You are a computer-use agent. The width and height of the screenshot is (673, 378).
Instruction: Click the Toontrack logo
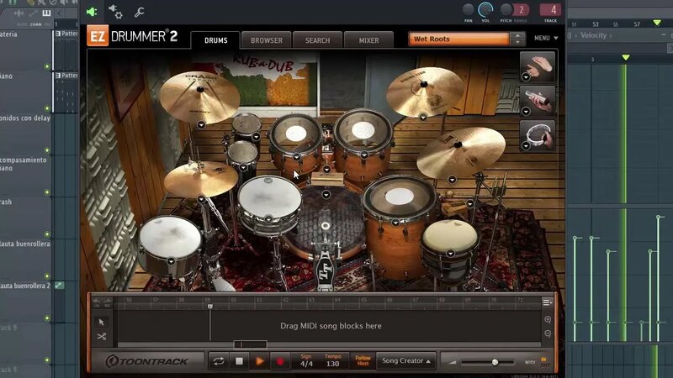pos(146,361)
